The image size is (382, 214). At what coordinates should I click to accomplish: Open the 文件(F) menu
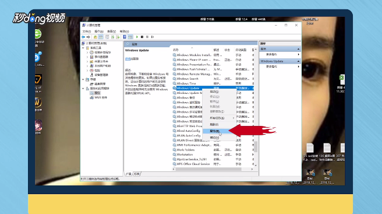point(87,31)
